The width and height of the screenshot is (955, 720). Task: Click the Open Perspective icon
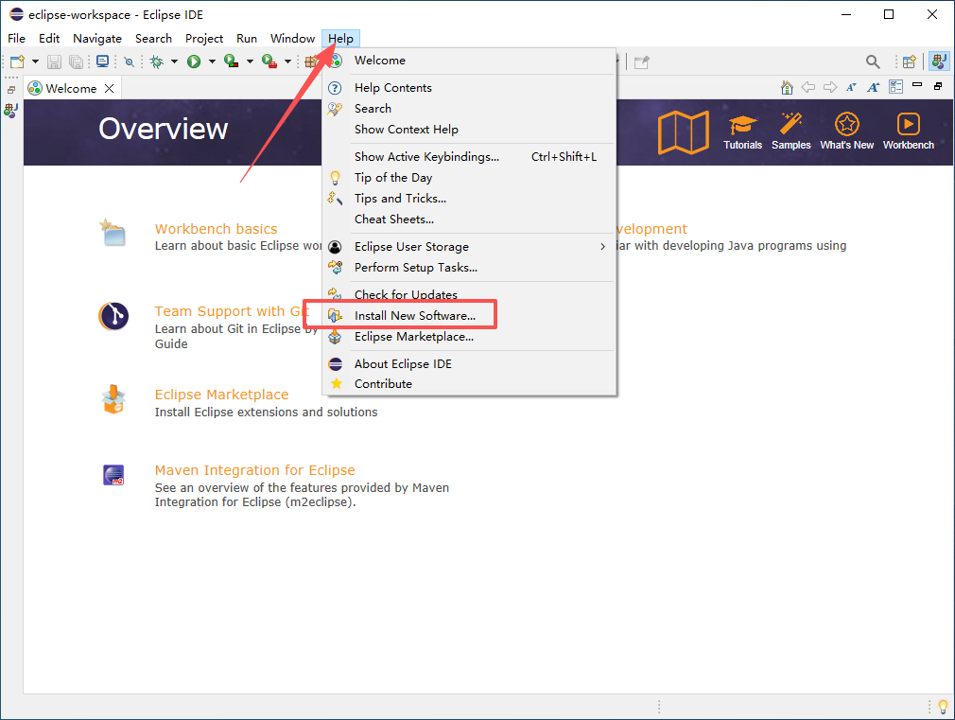(x=910, y=61)
